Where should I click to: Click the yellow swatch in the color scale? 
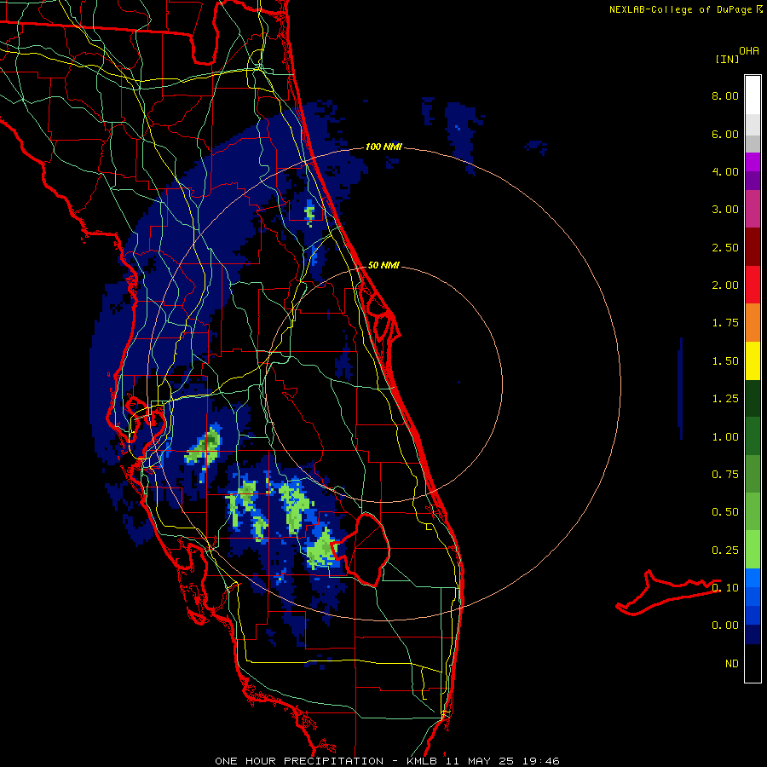click(753, 360)
